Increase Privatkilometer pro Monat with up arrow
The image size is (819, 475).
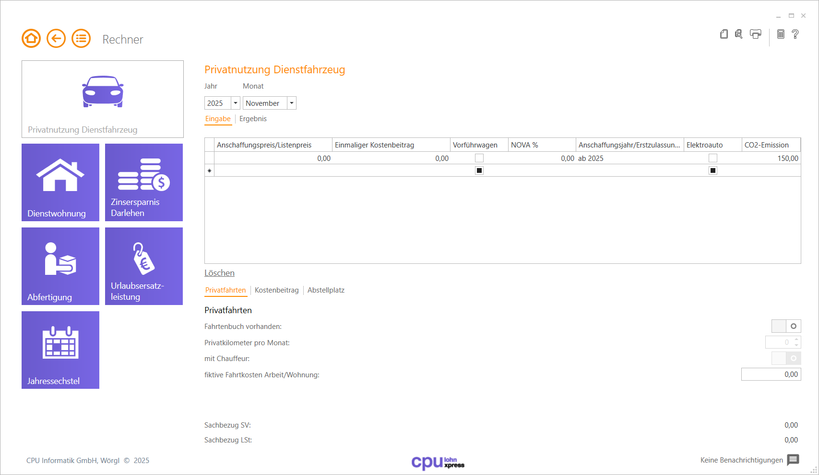point(796,339)
